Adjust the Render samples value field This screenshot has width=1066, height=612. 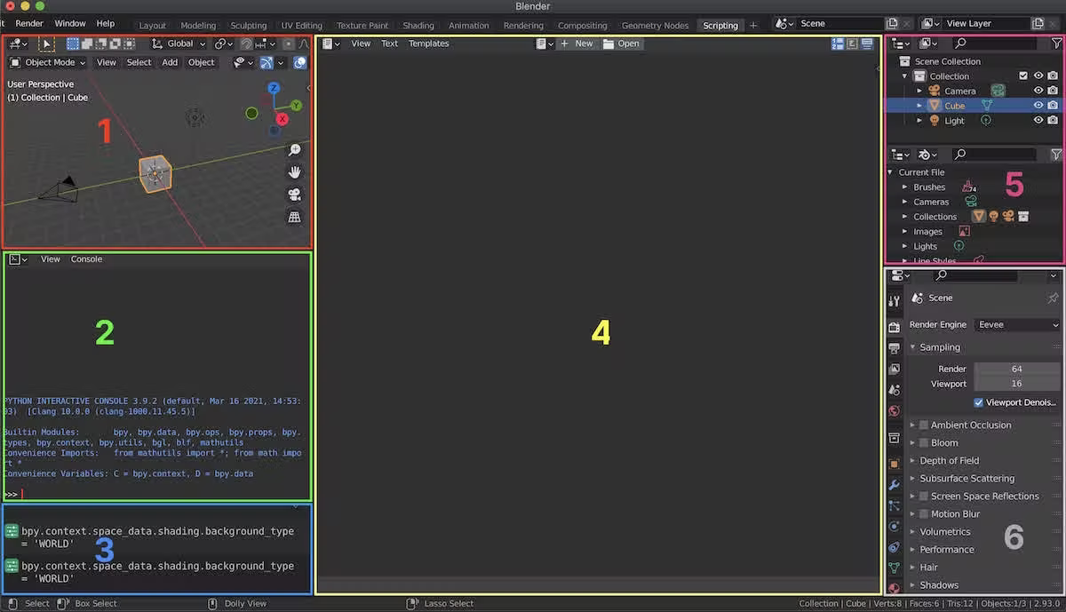tap(1017, 368)
